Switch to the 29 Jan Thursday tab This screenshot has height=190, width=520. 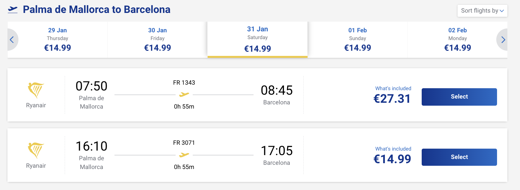58,39
